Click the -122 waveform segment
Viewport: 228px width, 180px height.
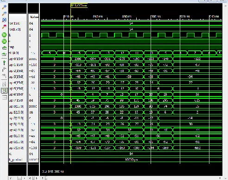click(197, 59)
